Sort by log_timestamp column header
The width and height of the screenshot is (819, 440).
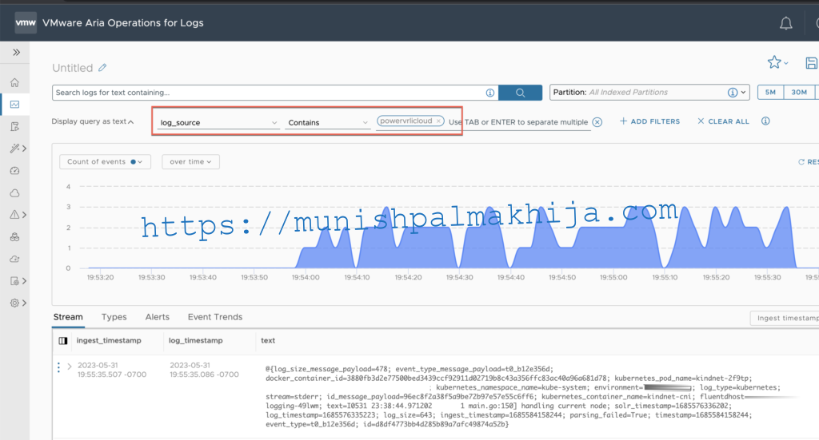pyautogui.click(x=195, y=340)
